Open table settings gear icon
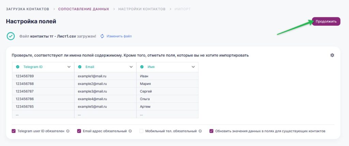The height and width of the screenshot is (146, 349). pos(332,55)
